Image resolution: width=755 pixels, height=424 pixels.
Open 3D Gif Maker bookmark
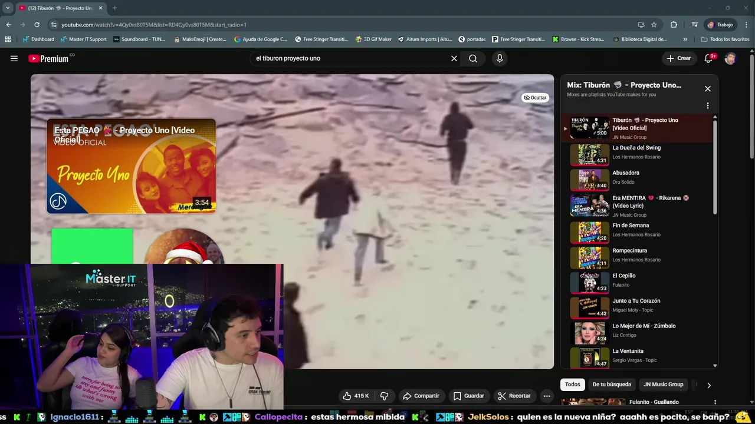[373, 39]
